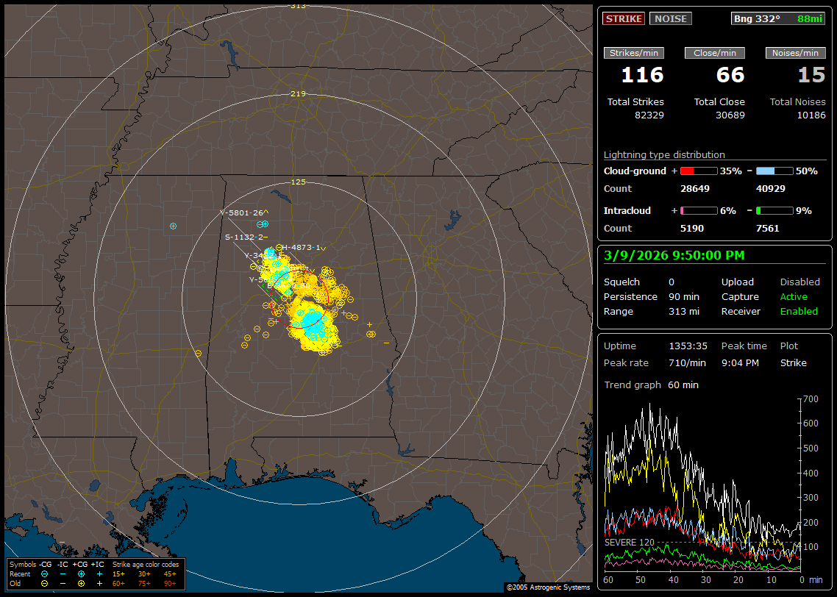Click the negative Intracloud green percentage bar
Image resolution: width=837 pixels, height=597 pixels.
point(774,211)
